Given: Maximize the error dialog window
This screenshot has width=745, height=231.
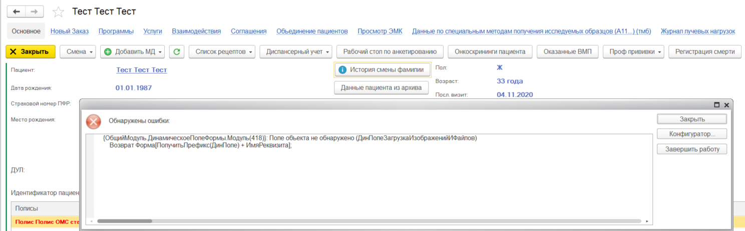Looking at the screenshot, I should pyautogui.click(x=716, y=105).
